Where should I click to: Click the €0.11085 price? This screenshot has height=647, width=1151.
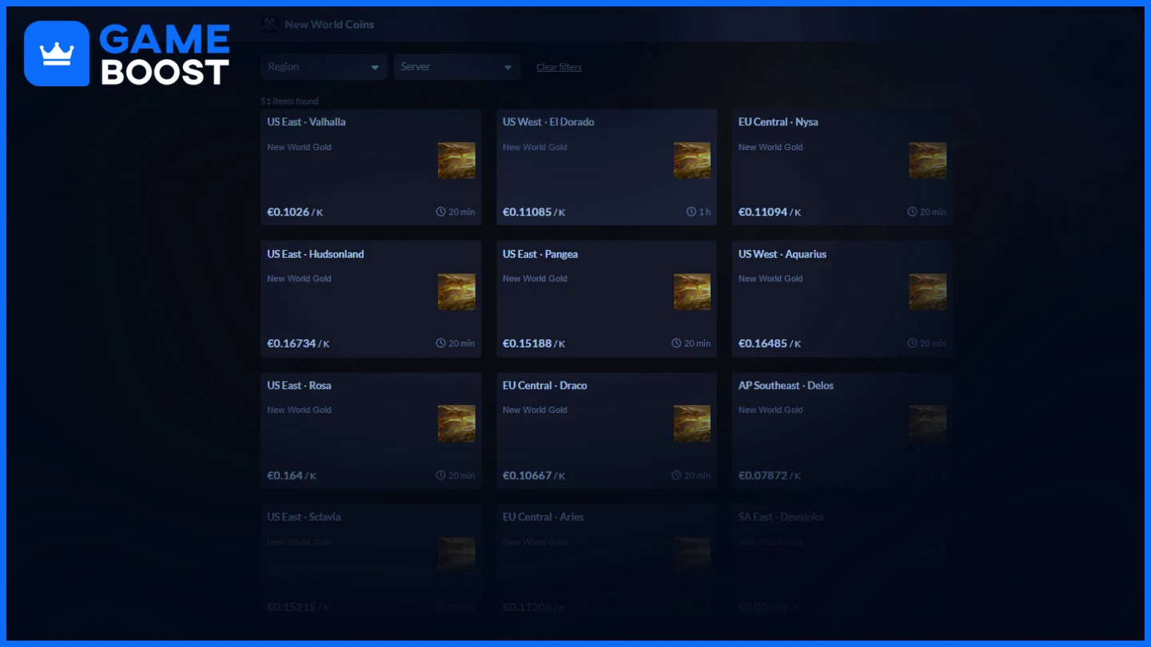[528, 212]
